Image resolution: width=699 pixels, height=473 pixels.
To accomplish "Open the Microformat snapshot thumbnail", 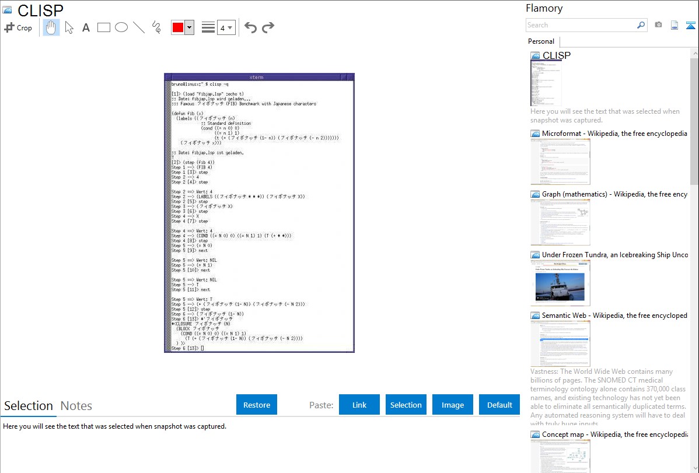I will (560, 162).
